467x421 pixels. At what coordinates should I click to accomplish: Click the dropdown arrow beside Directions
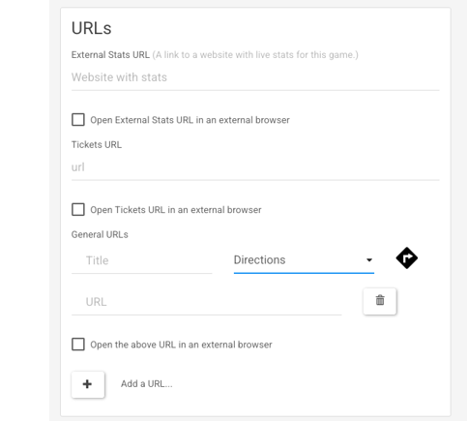369,260
